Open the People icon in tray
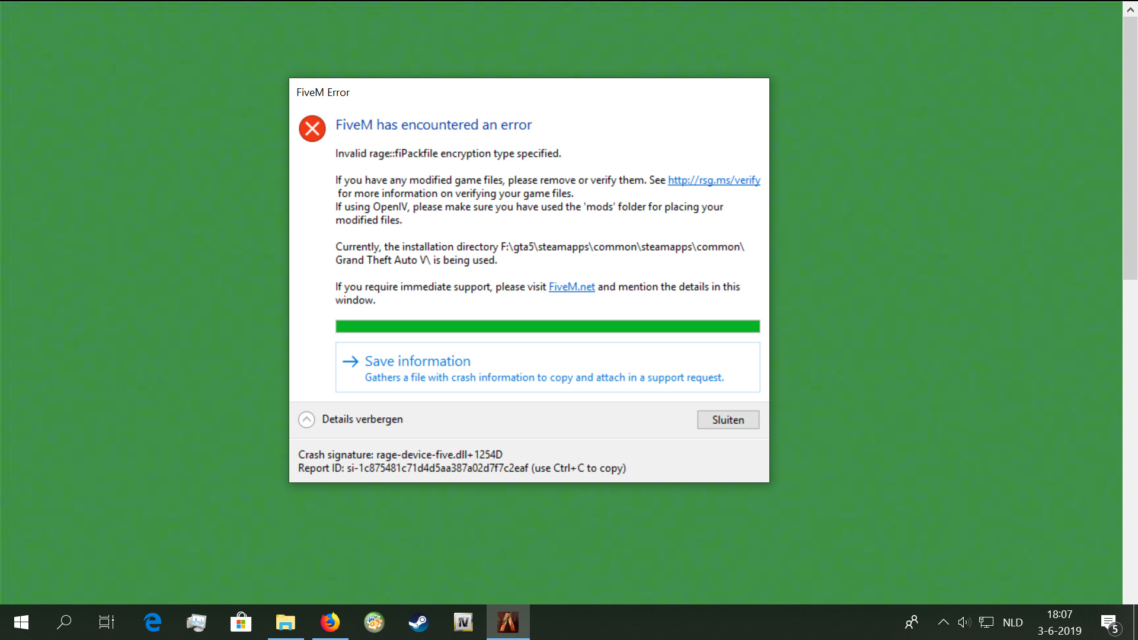This screenshot has height=640, width=1138. 912,622
